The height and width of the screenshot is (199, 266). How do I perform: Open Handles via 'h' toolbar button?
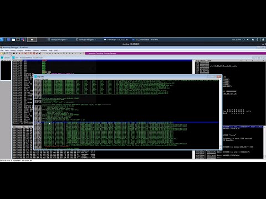(x=58, y=54)
